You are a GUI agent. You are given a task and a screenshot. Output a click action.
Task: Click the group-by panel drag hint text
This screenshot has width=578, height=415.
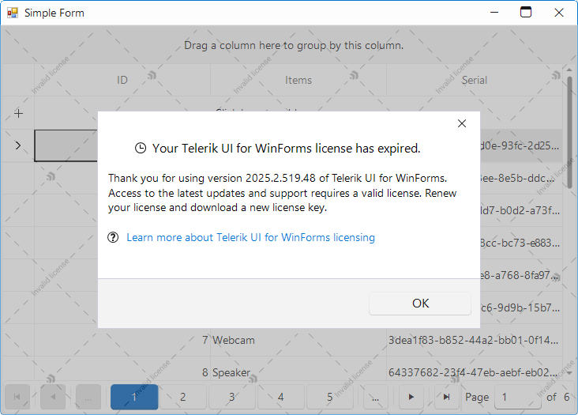click(294, 45)
